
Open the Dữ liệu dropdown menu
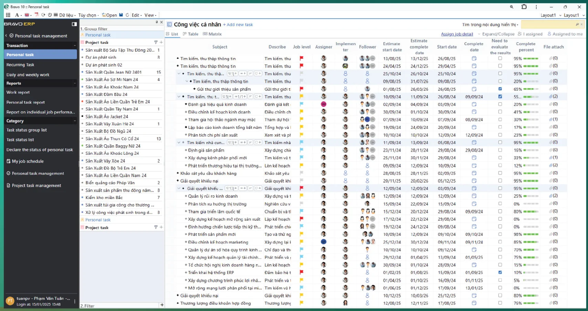(x=67, y=15)
